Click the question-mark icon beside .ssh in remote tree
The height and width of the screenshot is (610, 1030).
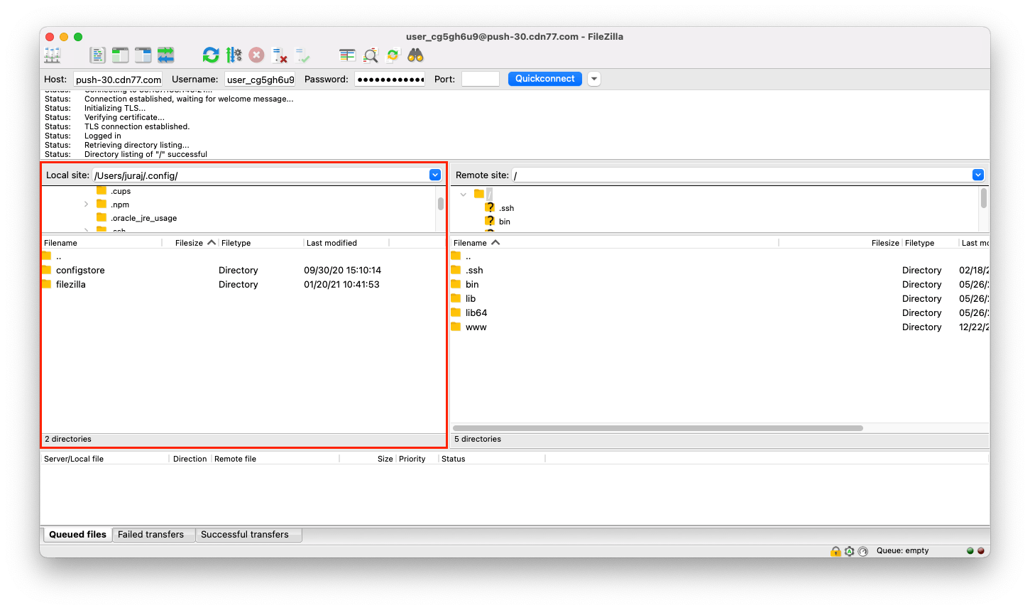pyautogui.click(x=490, y=207)
